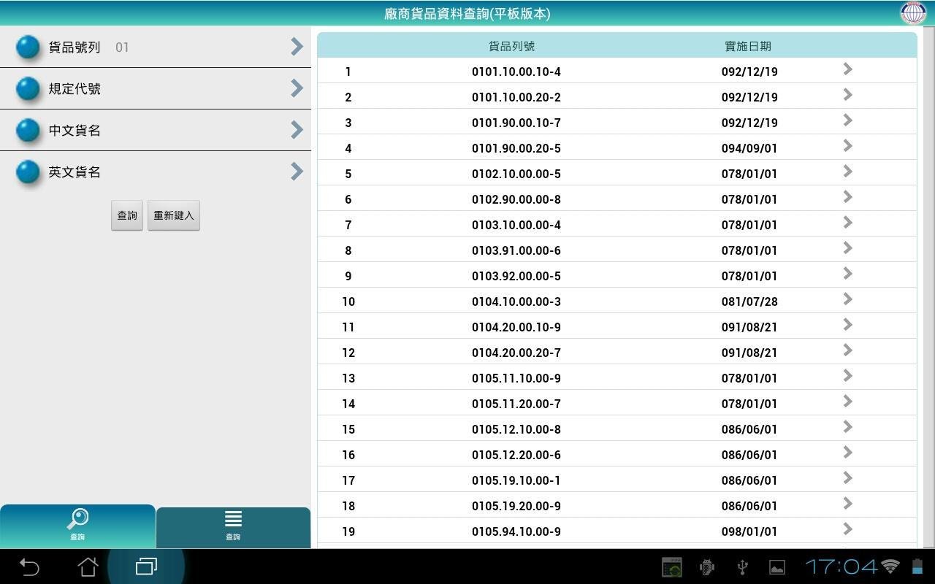This screenshot has width=935, height=584.
Task: Open detail arrow for row 0101.10.00.10-4
Action: [x=847, y=69]
